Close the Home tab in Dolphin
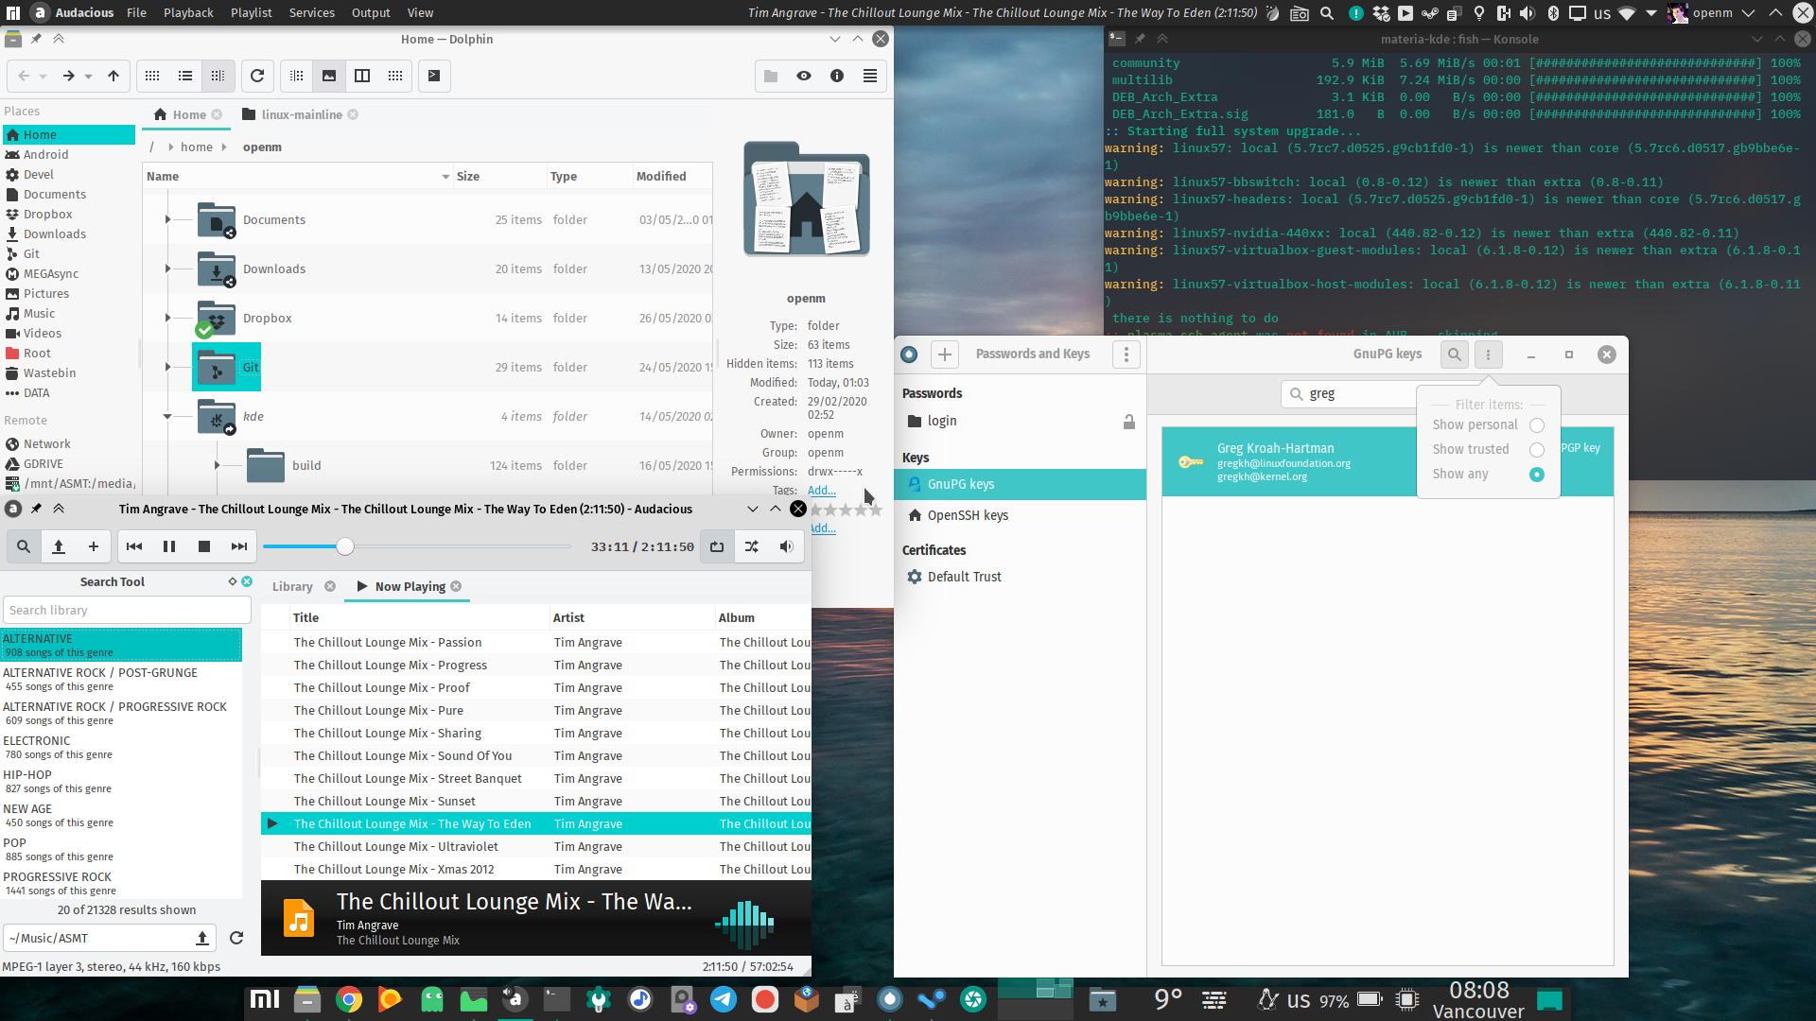Viewport: 1816px width, 1021px height. click(217, 114)
